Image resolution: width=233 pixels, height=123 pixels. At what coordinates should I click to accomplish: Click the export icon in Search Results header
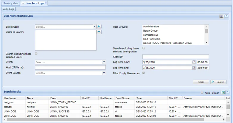pos(223,92)
